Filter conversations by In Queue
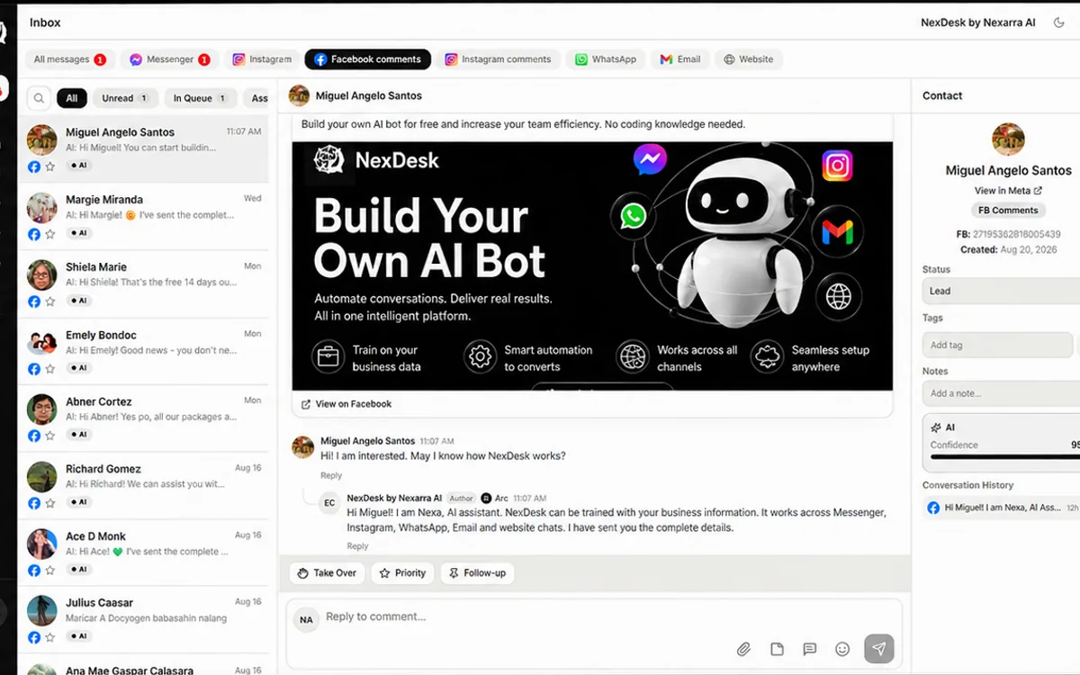1080x675 pixels. [x=200, y=98]
